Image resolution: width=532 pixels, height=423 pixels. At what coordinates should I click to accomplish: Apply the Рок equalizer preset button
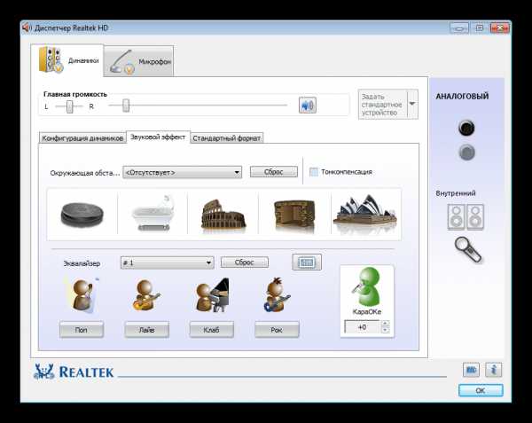(277, 330)
